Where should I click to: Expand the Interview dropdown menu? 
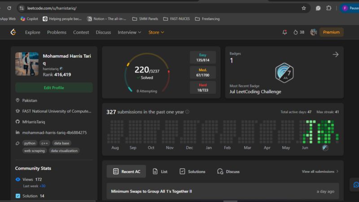coord(129,32)
